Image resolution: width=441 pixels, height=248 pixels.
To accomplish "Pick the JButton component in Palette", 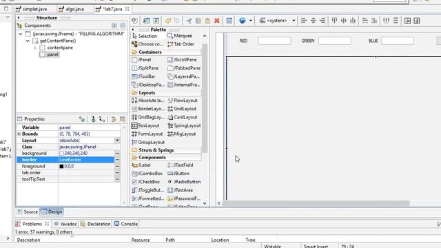I will pyautogui.click(x=178, y=174).
